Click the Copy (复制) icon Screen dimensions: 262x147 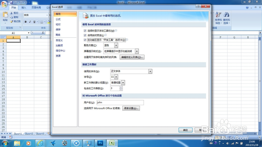tap(11, 17)
